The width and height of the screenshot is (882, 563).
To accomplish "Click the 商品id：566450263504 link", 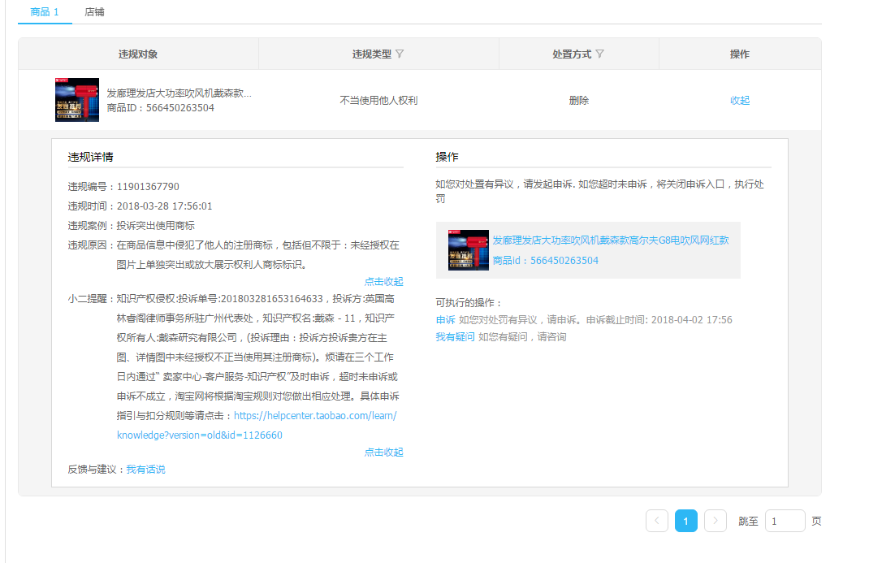I will coord(546,261).
